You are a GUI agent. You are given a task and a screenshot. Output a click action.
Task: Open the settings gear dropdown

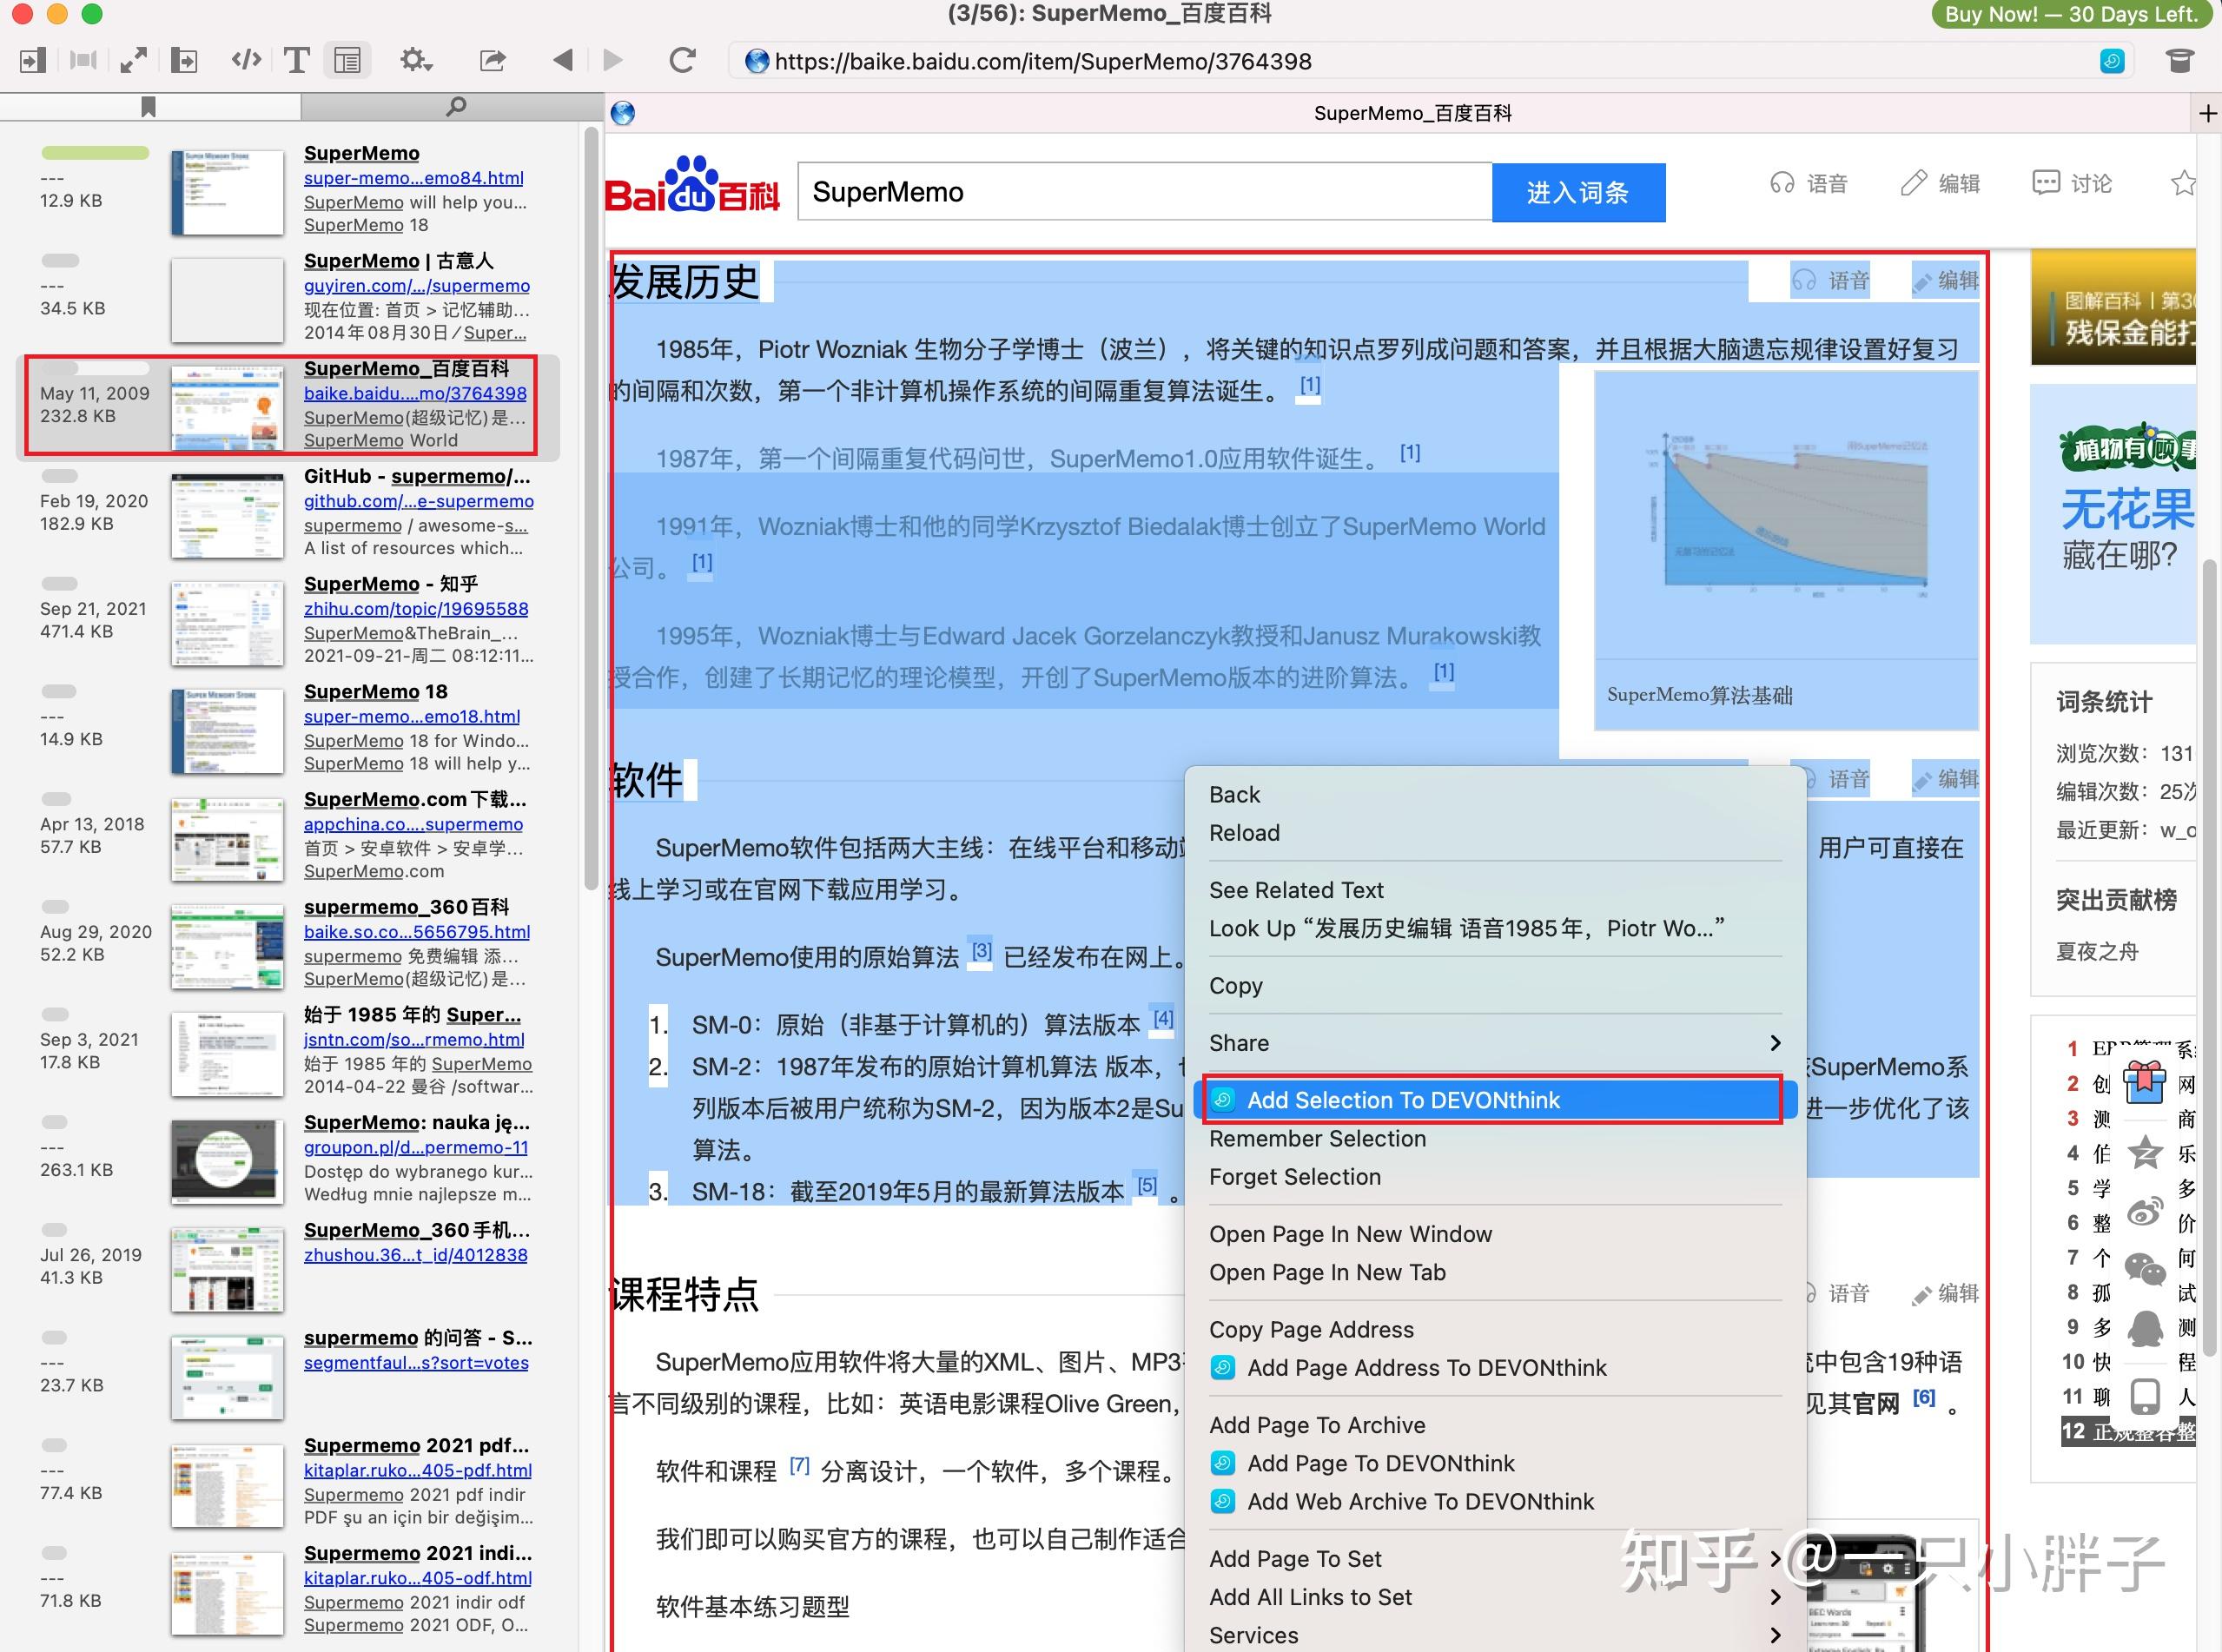pyautogui.click(x=417, y=60)
